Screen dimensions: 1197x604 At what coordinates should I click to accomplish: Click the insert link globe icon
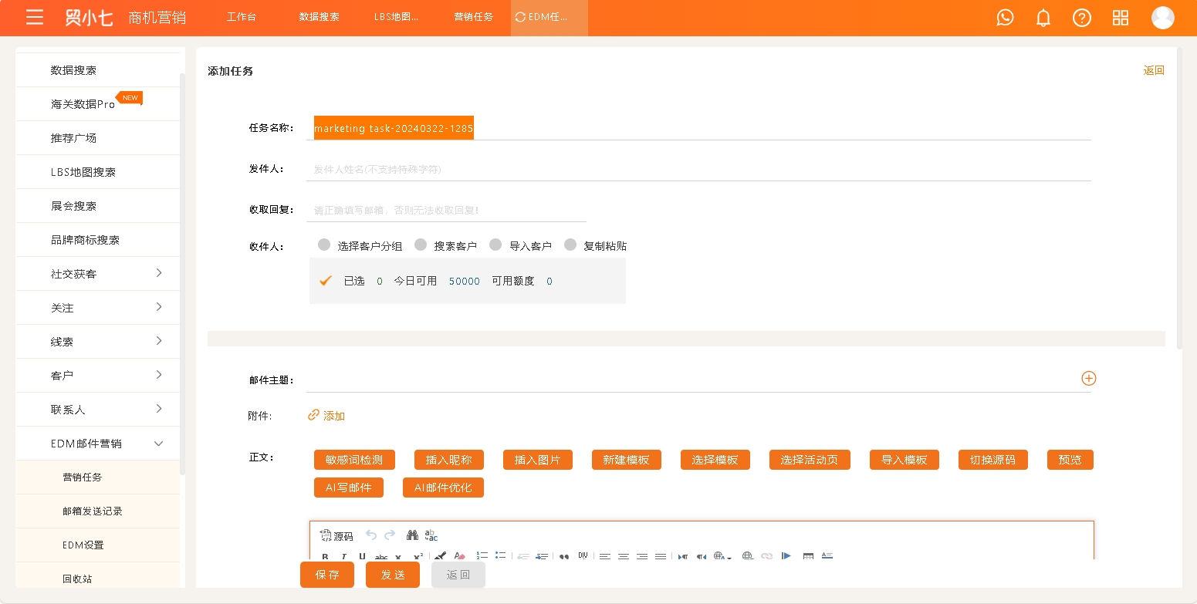[747, 556]
